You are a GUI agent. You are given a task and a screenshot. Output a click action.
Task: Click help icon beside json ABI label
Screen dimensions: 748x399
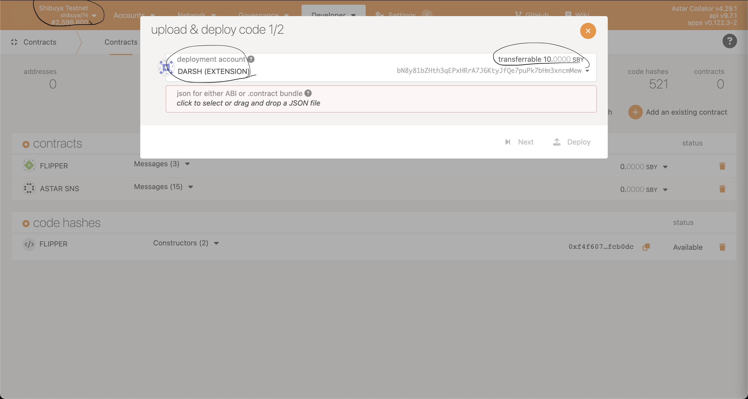[308, 93]
